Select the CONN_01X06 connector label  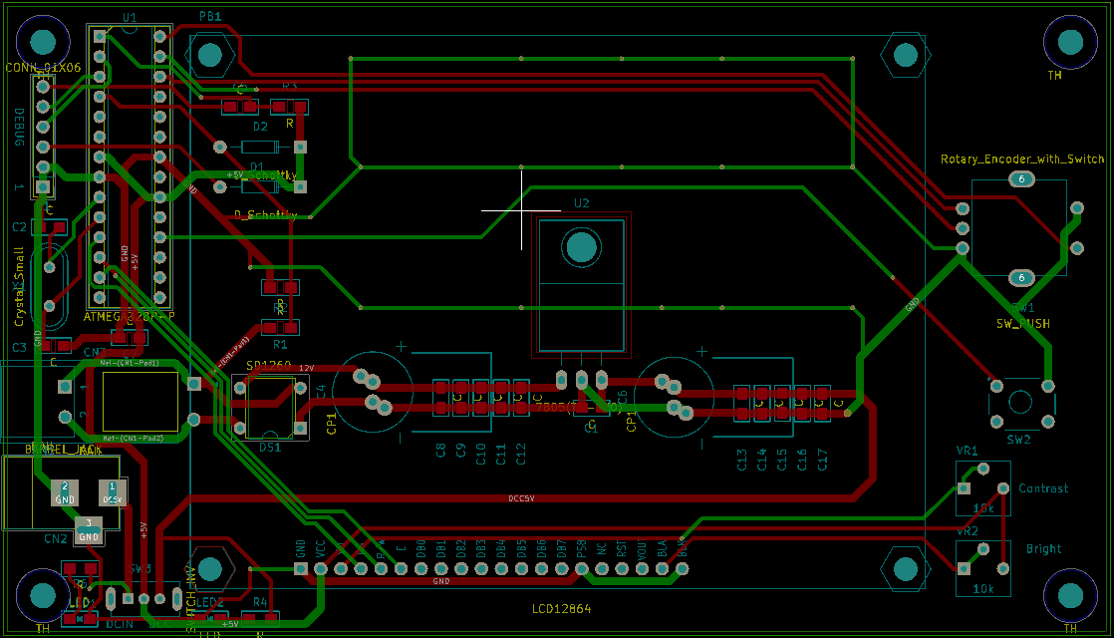[43, 68]
